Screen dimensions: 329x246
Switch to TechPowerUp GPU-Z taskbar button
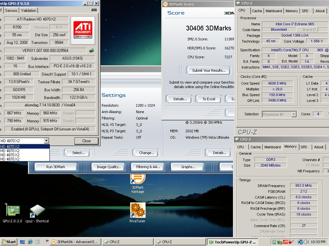pos(233,242)
